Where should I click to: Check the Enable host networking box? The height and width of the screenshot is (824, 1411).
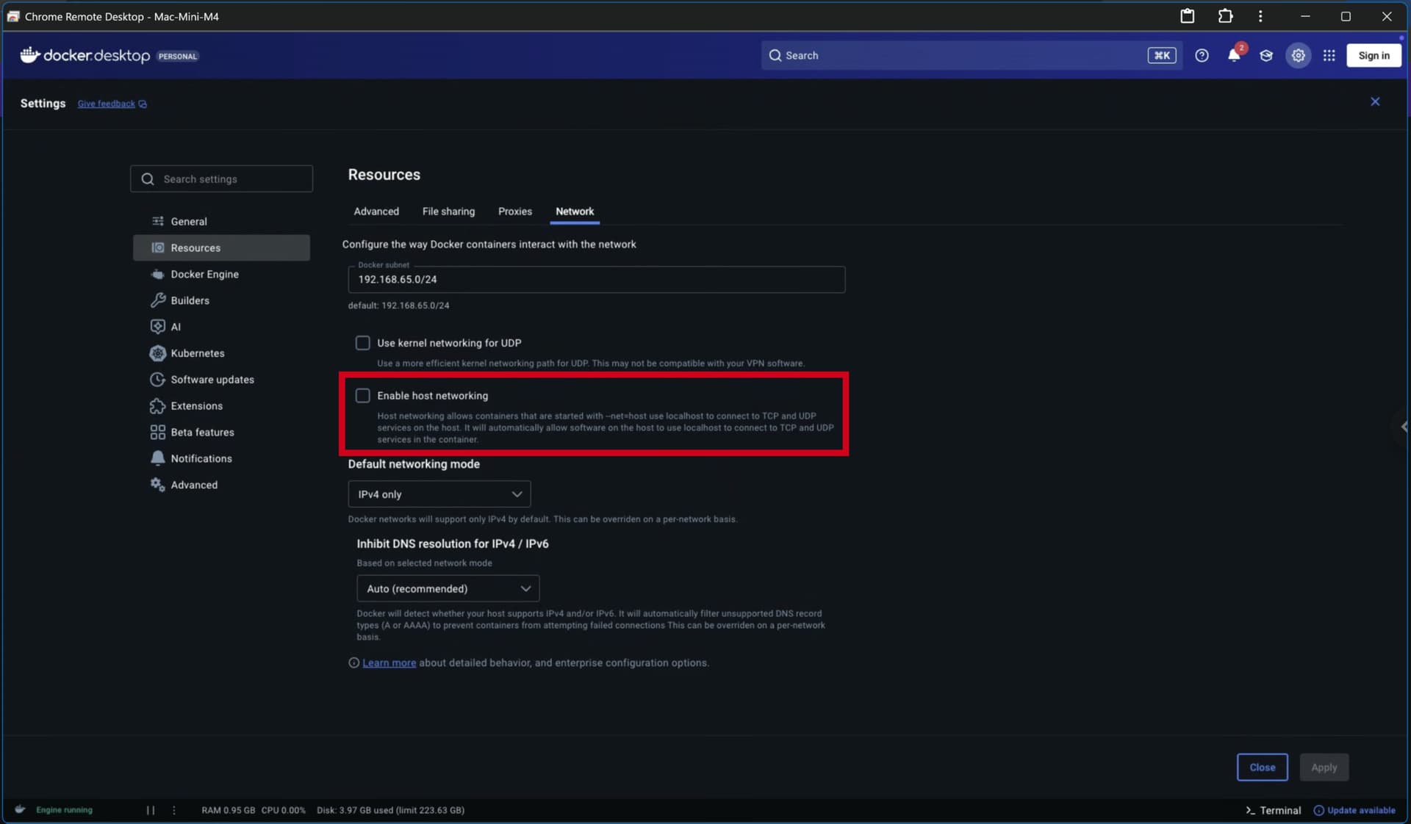coord(362,396)
